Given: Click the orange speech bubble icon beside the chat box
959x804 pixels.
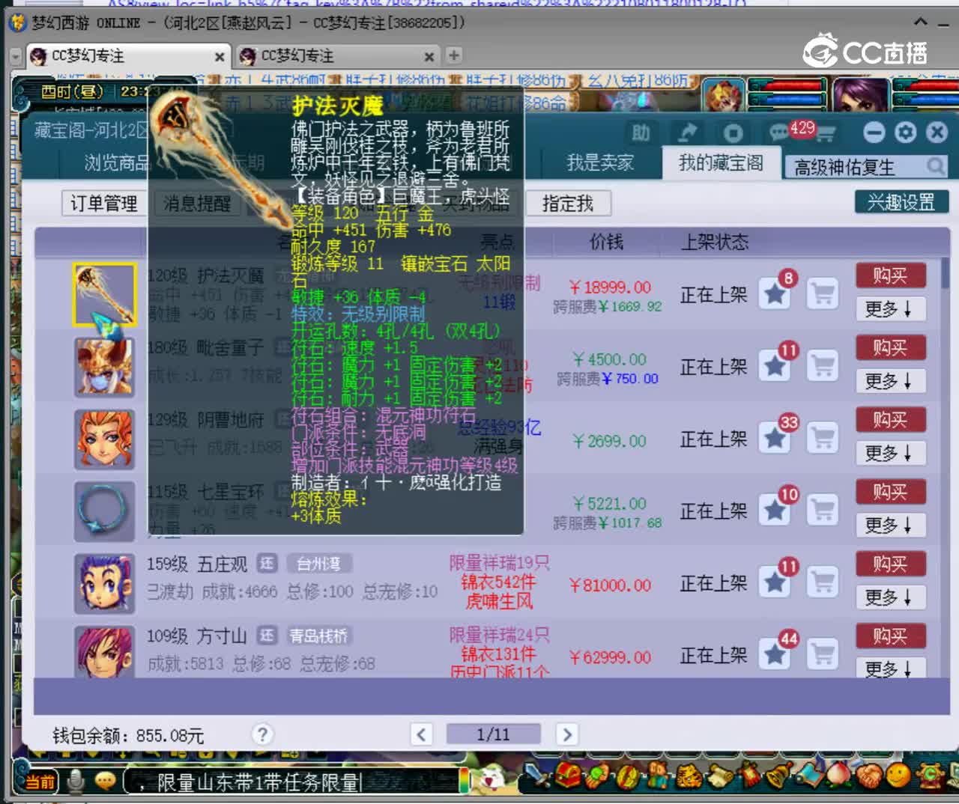Looking at the screenshot, I should [105, 781].
